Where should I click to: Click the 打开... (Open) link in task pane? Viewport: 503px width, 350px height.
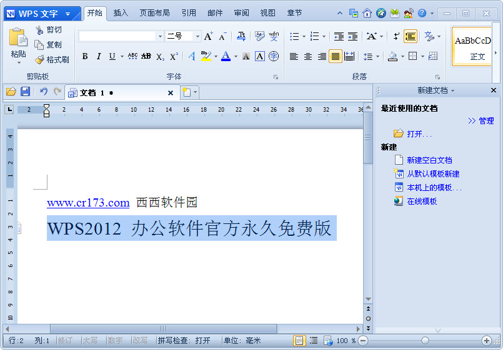tap(419, 134)
